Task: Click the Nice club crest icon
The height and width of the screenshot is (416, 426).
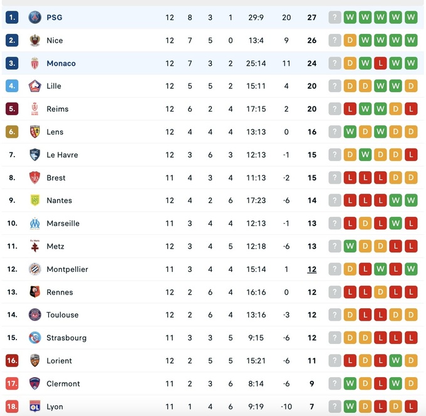Action: (34, 41)
